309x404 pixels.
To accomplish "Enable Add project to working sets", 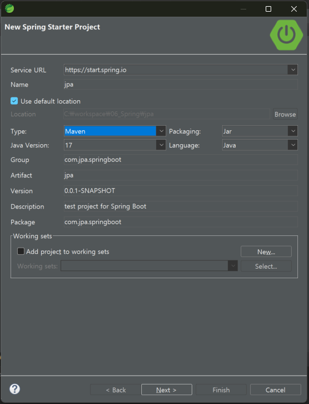I will click(x=21, y=251).
